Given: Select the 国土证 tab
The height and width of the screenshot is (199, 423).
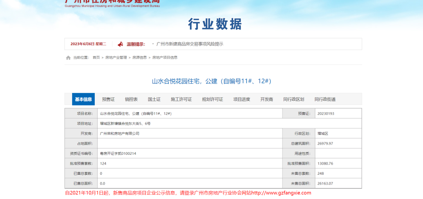Looking at the screenshot, I should click(154, 99).
